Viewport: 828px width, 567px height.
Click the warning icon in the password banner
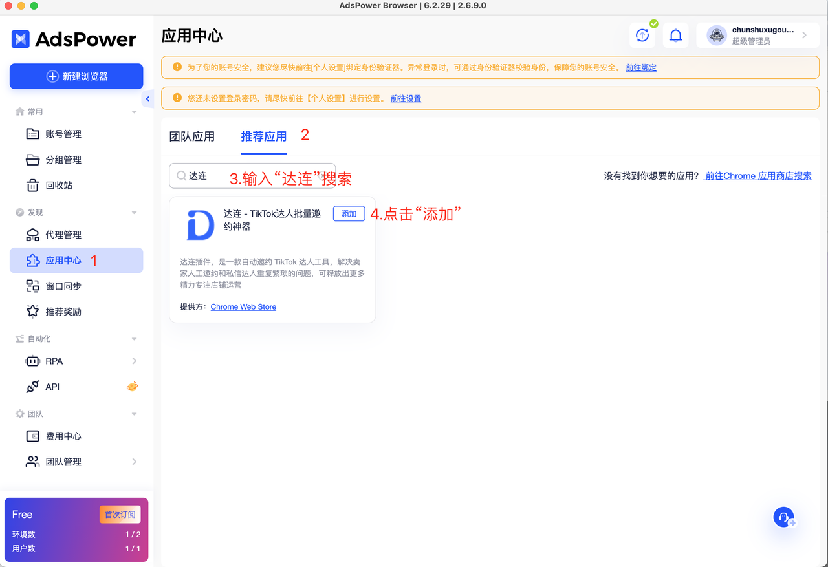pyautogui.click(x=177, y=98)
